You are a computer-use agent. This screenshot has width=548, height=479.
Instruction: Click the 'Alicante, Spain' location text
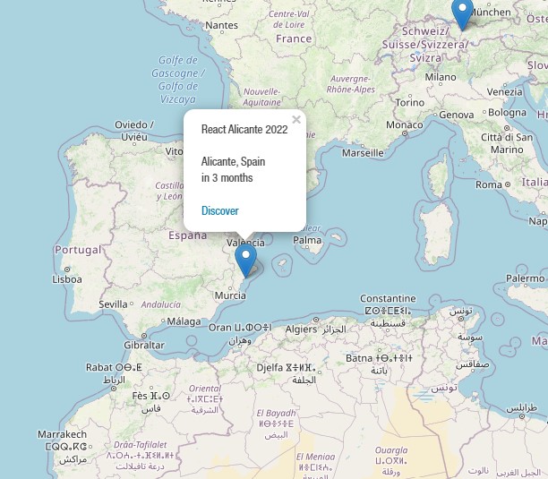point(233,161)
